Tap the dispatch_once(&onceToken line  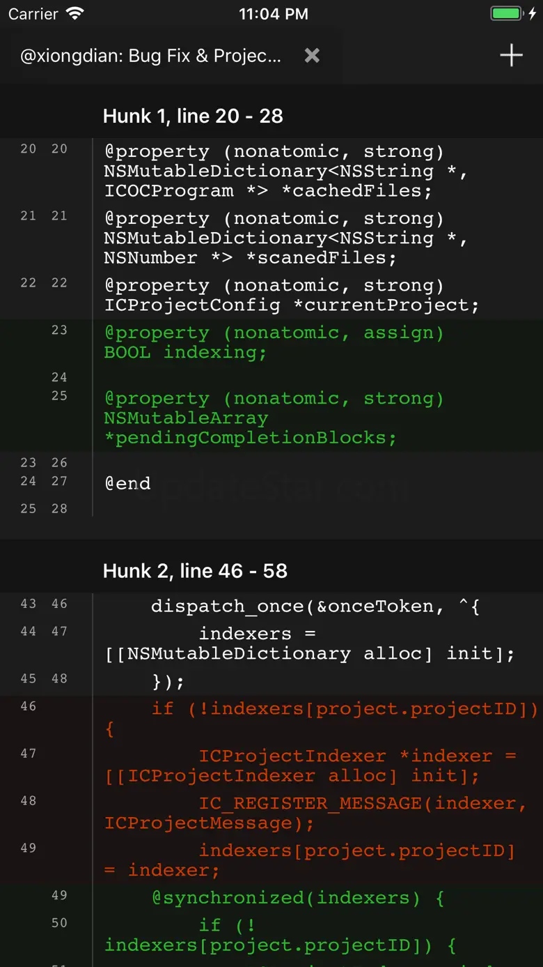pos(315,607)
